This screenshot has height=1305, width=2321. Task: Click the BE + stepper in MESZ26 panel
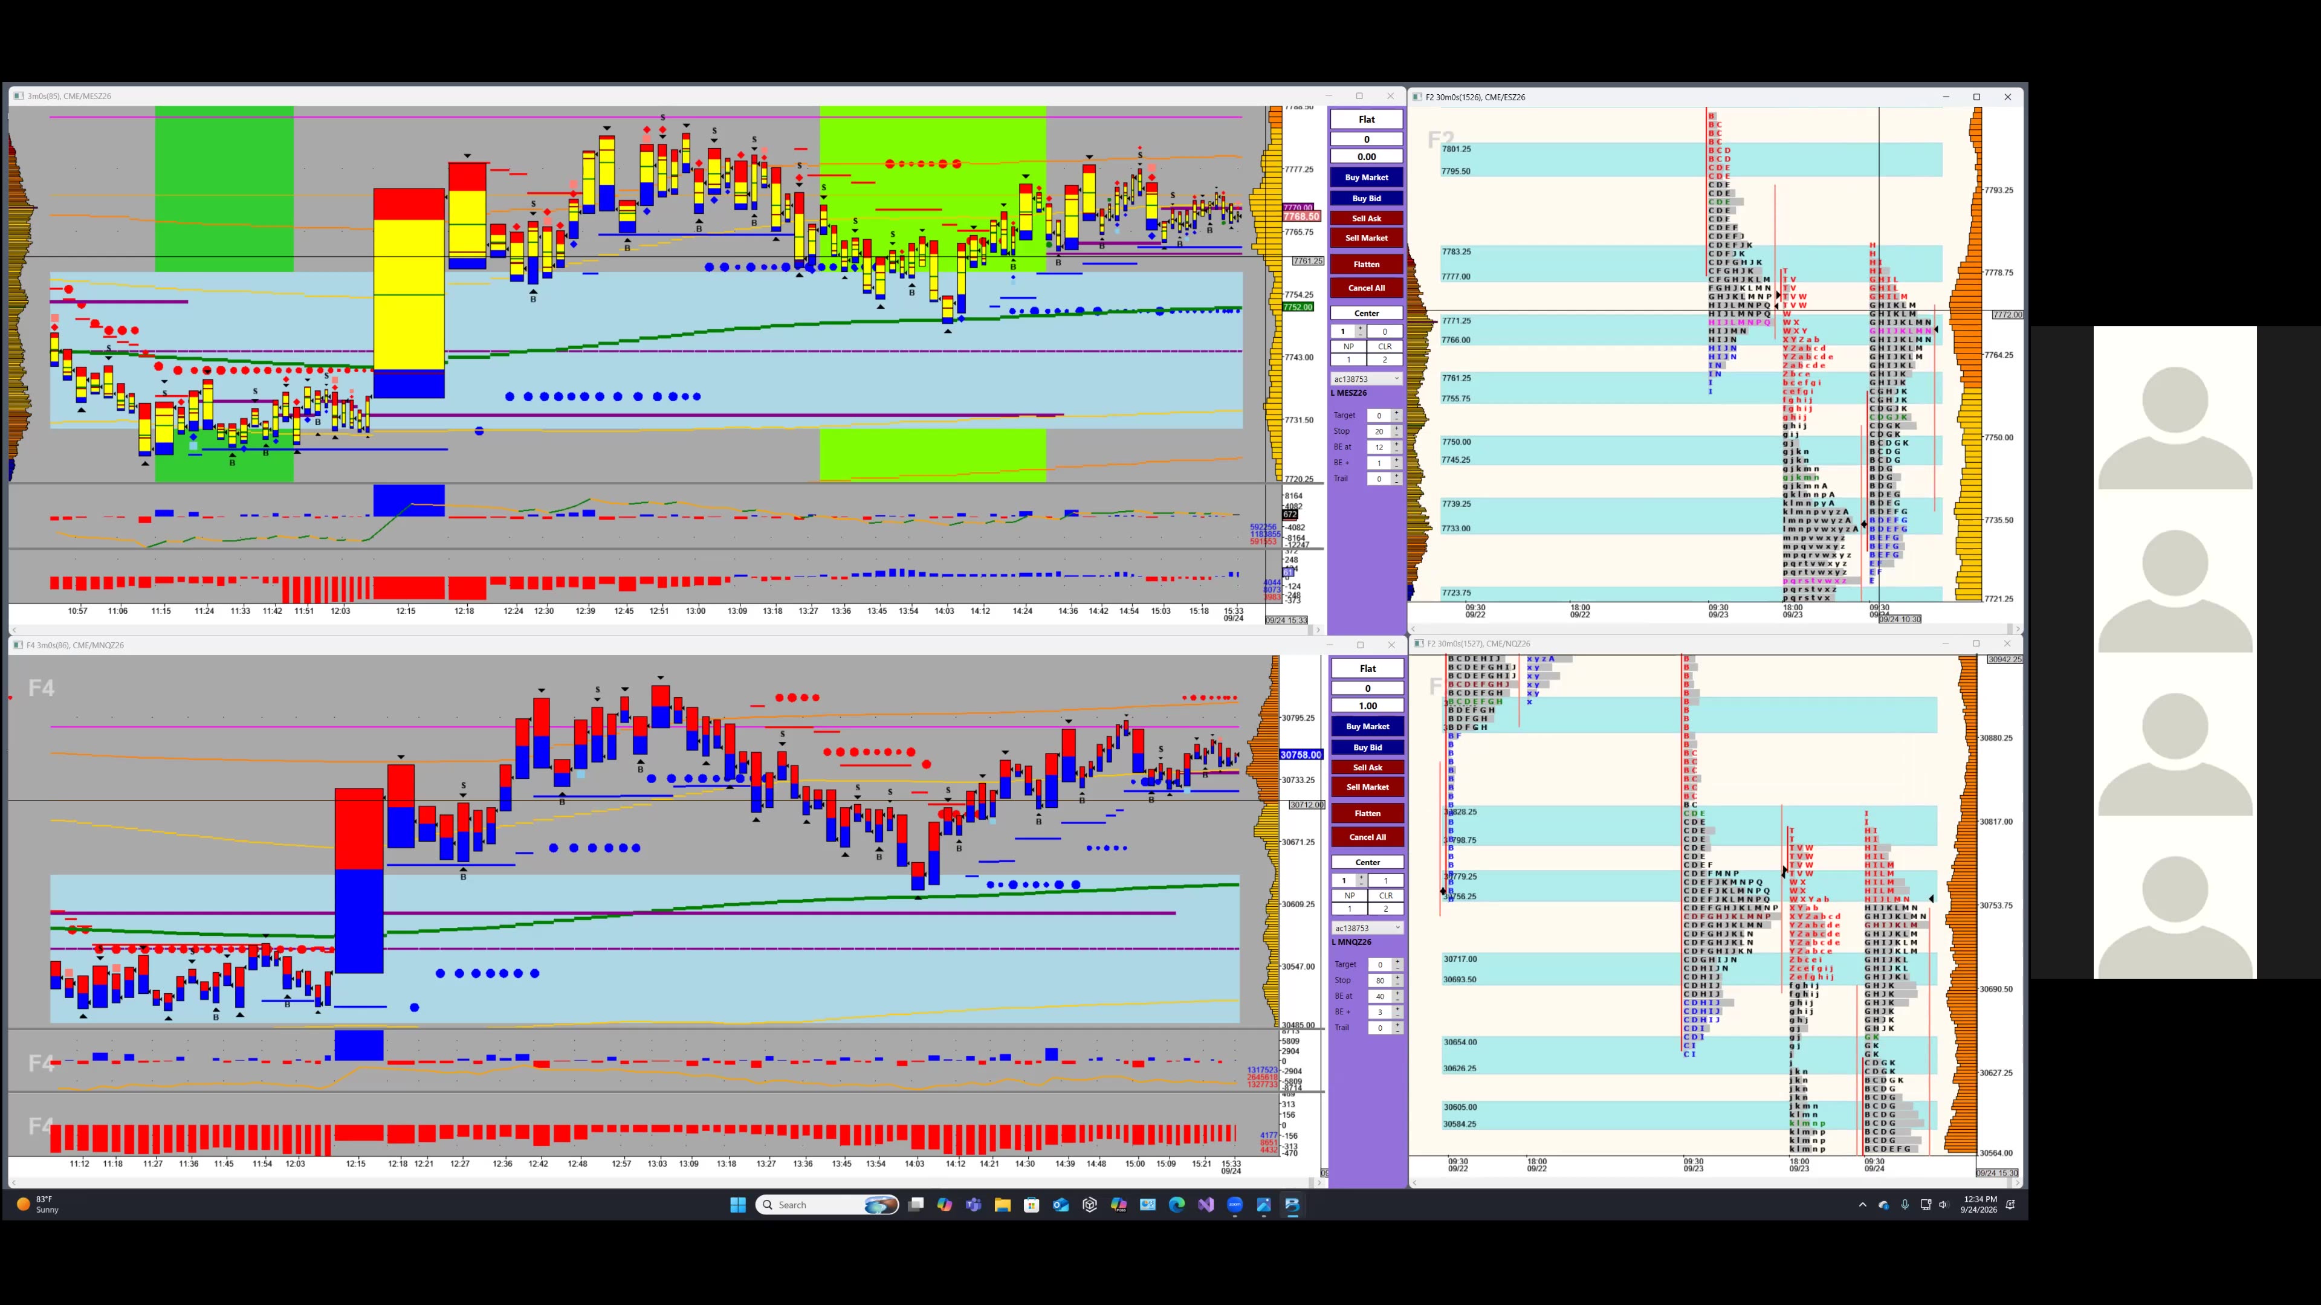point(1397,463)
